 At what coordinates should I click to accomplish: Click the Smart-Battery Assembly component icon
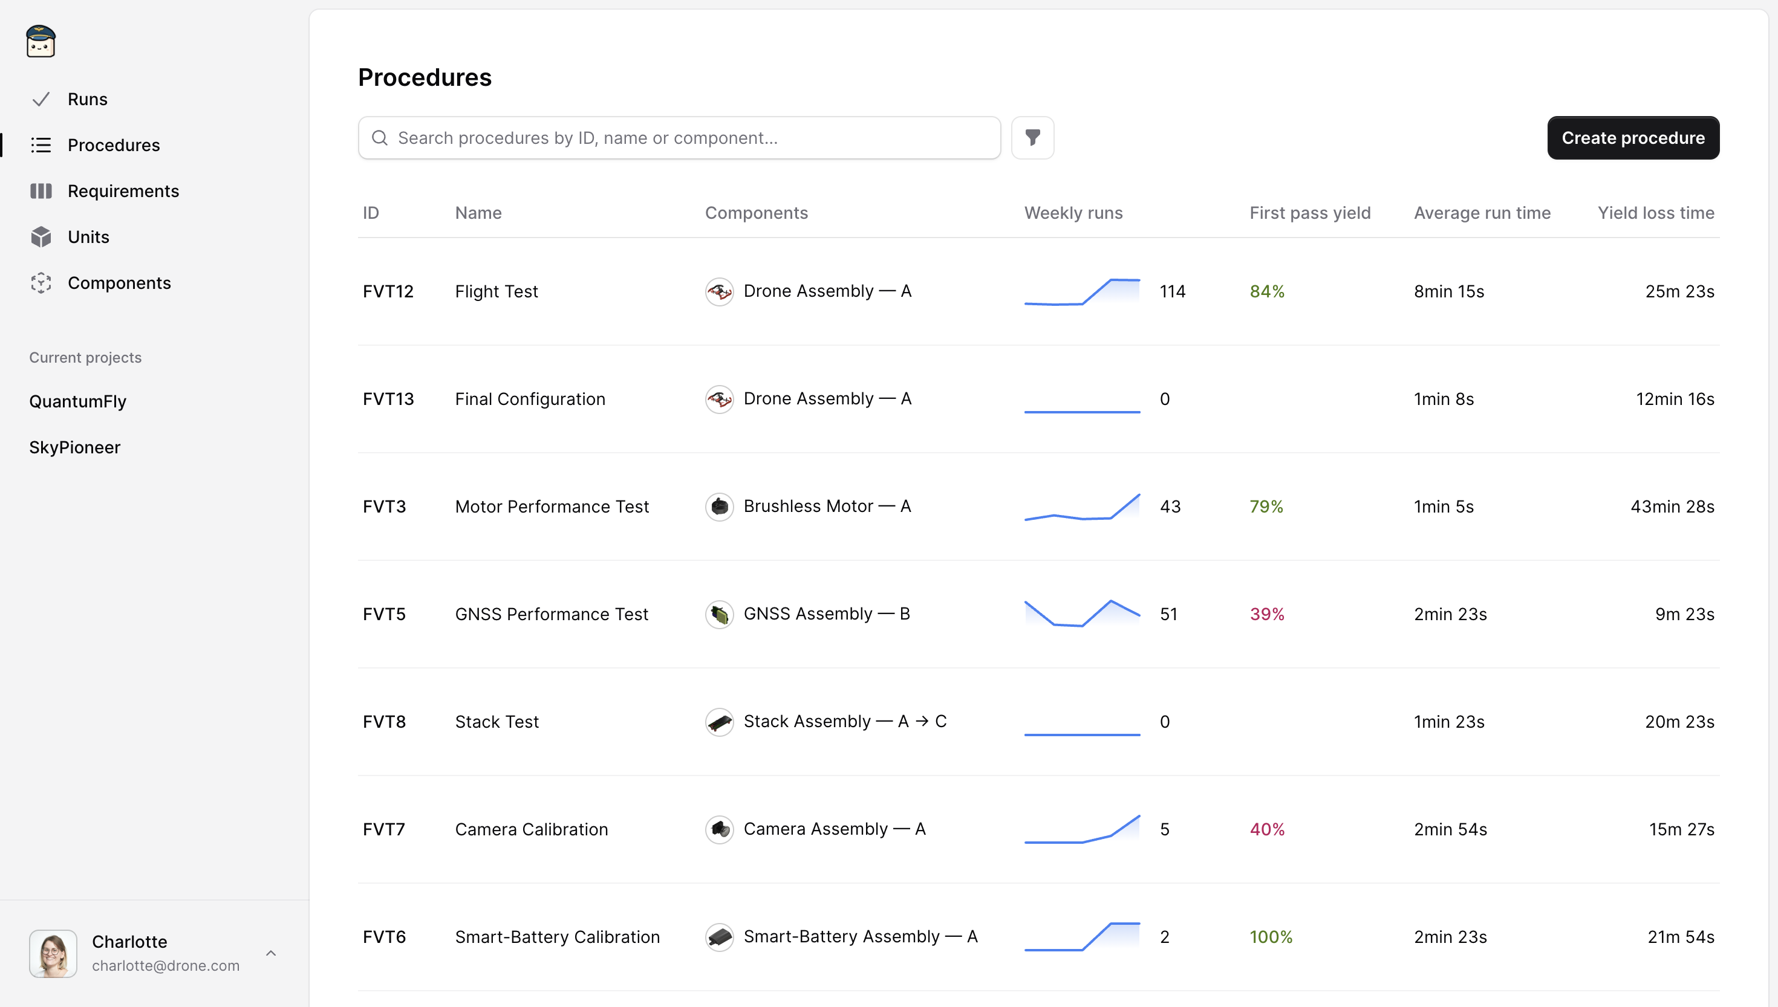(719, 936)
